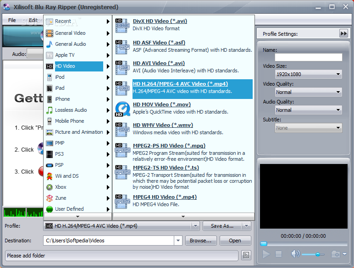
Task: Adjust the volume slider handle
Action: (317, 254)
